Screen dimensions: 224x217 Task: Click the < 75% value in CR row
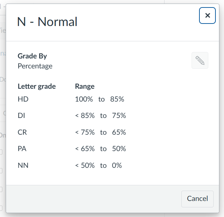(85, 132)
